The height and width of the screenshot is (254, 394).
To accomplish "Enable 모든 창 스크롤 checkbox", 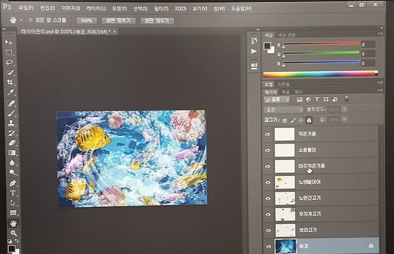I will [30, 20].
